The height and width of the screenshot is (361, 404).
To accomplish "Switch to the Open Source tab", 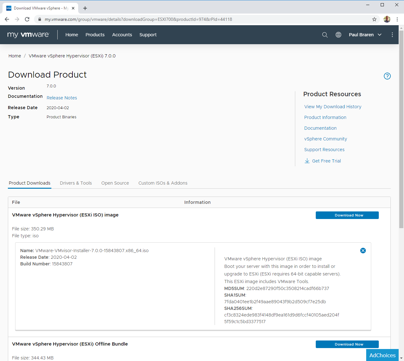I will (x=115, y=183).
